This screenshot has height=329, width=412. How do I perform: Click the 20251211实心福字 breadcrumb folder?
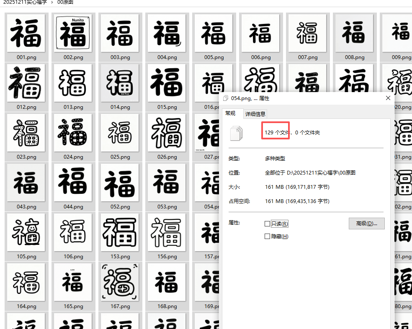(25, 2)
